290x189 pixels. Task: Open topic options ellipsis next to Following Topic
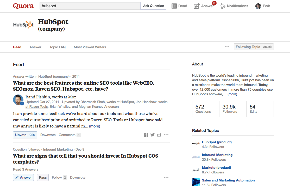coord(227,47)
